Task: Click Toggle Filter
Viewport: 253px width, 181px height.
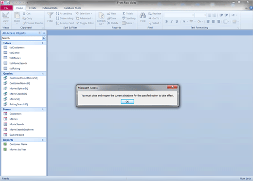Action: coord(85,23)
